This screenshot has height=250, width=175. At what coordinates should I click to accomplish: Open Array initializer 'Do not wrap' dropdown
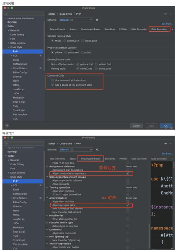(x=132, y=198)
